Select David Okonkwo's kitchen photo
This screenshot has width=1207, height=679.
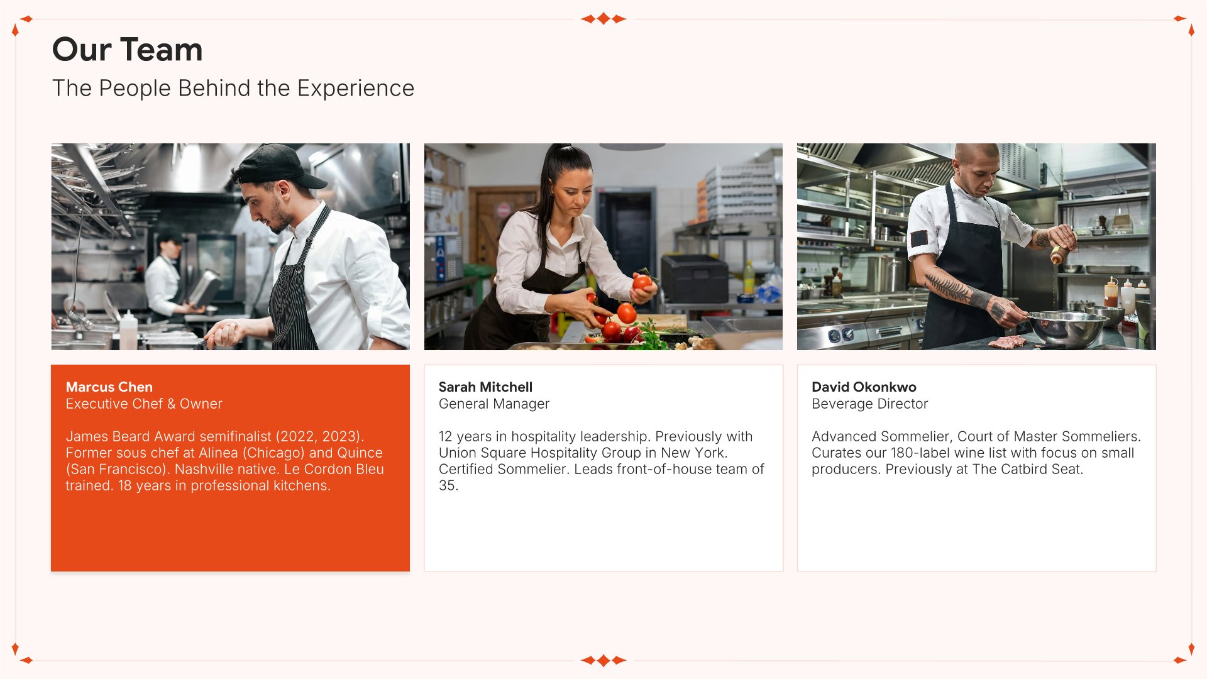click(976, 246)
